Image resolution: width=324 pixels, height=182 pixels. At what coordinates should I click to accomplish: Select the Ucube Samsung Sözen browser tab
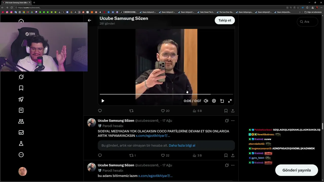click(16, 3)
